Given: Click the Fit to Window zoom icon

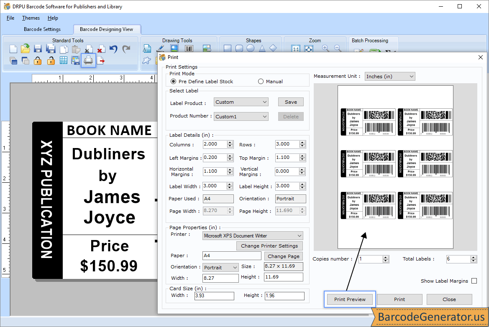Looking at the screenshot, I should (x=308, y=49).
